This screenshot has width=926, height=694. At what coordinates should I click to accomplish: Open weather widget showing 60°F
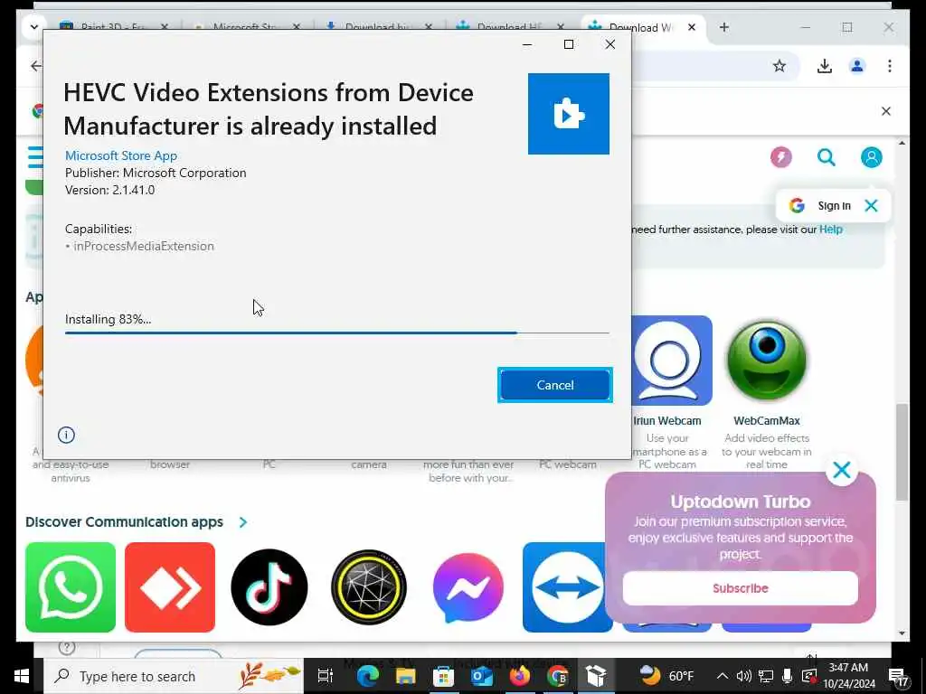[667, 676]
